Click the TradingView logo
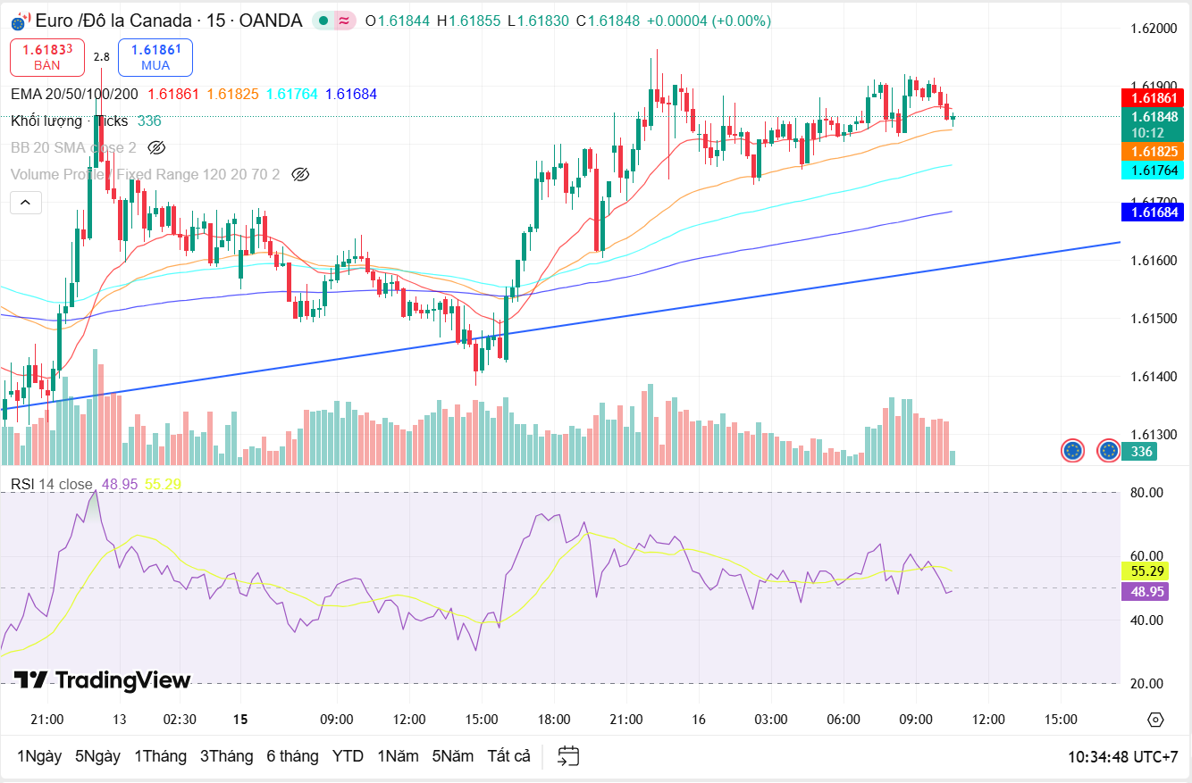Image resolution: width=1192 pixels, height=783 pixels. click(x=102, y=680)
